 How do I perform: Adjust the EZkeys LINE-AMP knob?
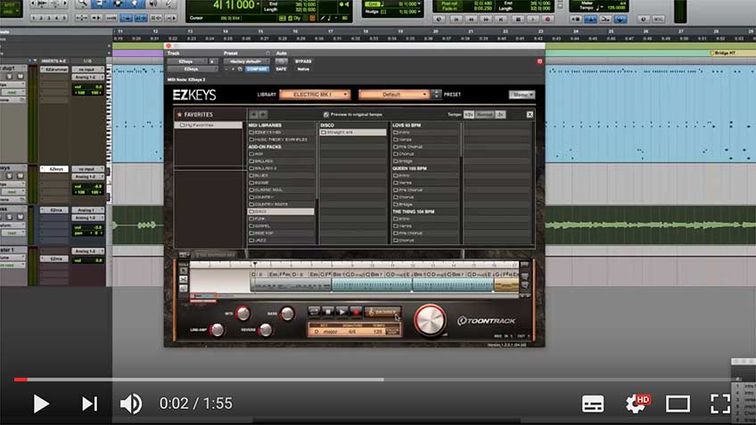(218, 330)
